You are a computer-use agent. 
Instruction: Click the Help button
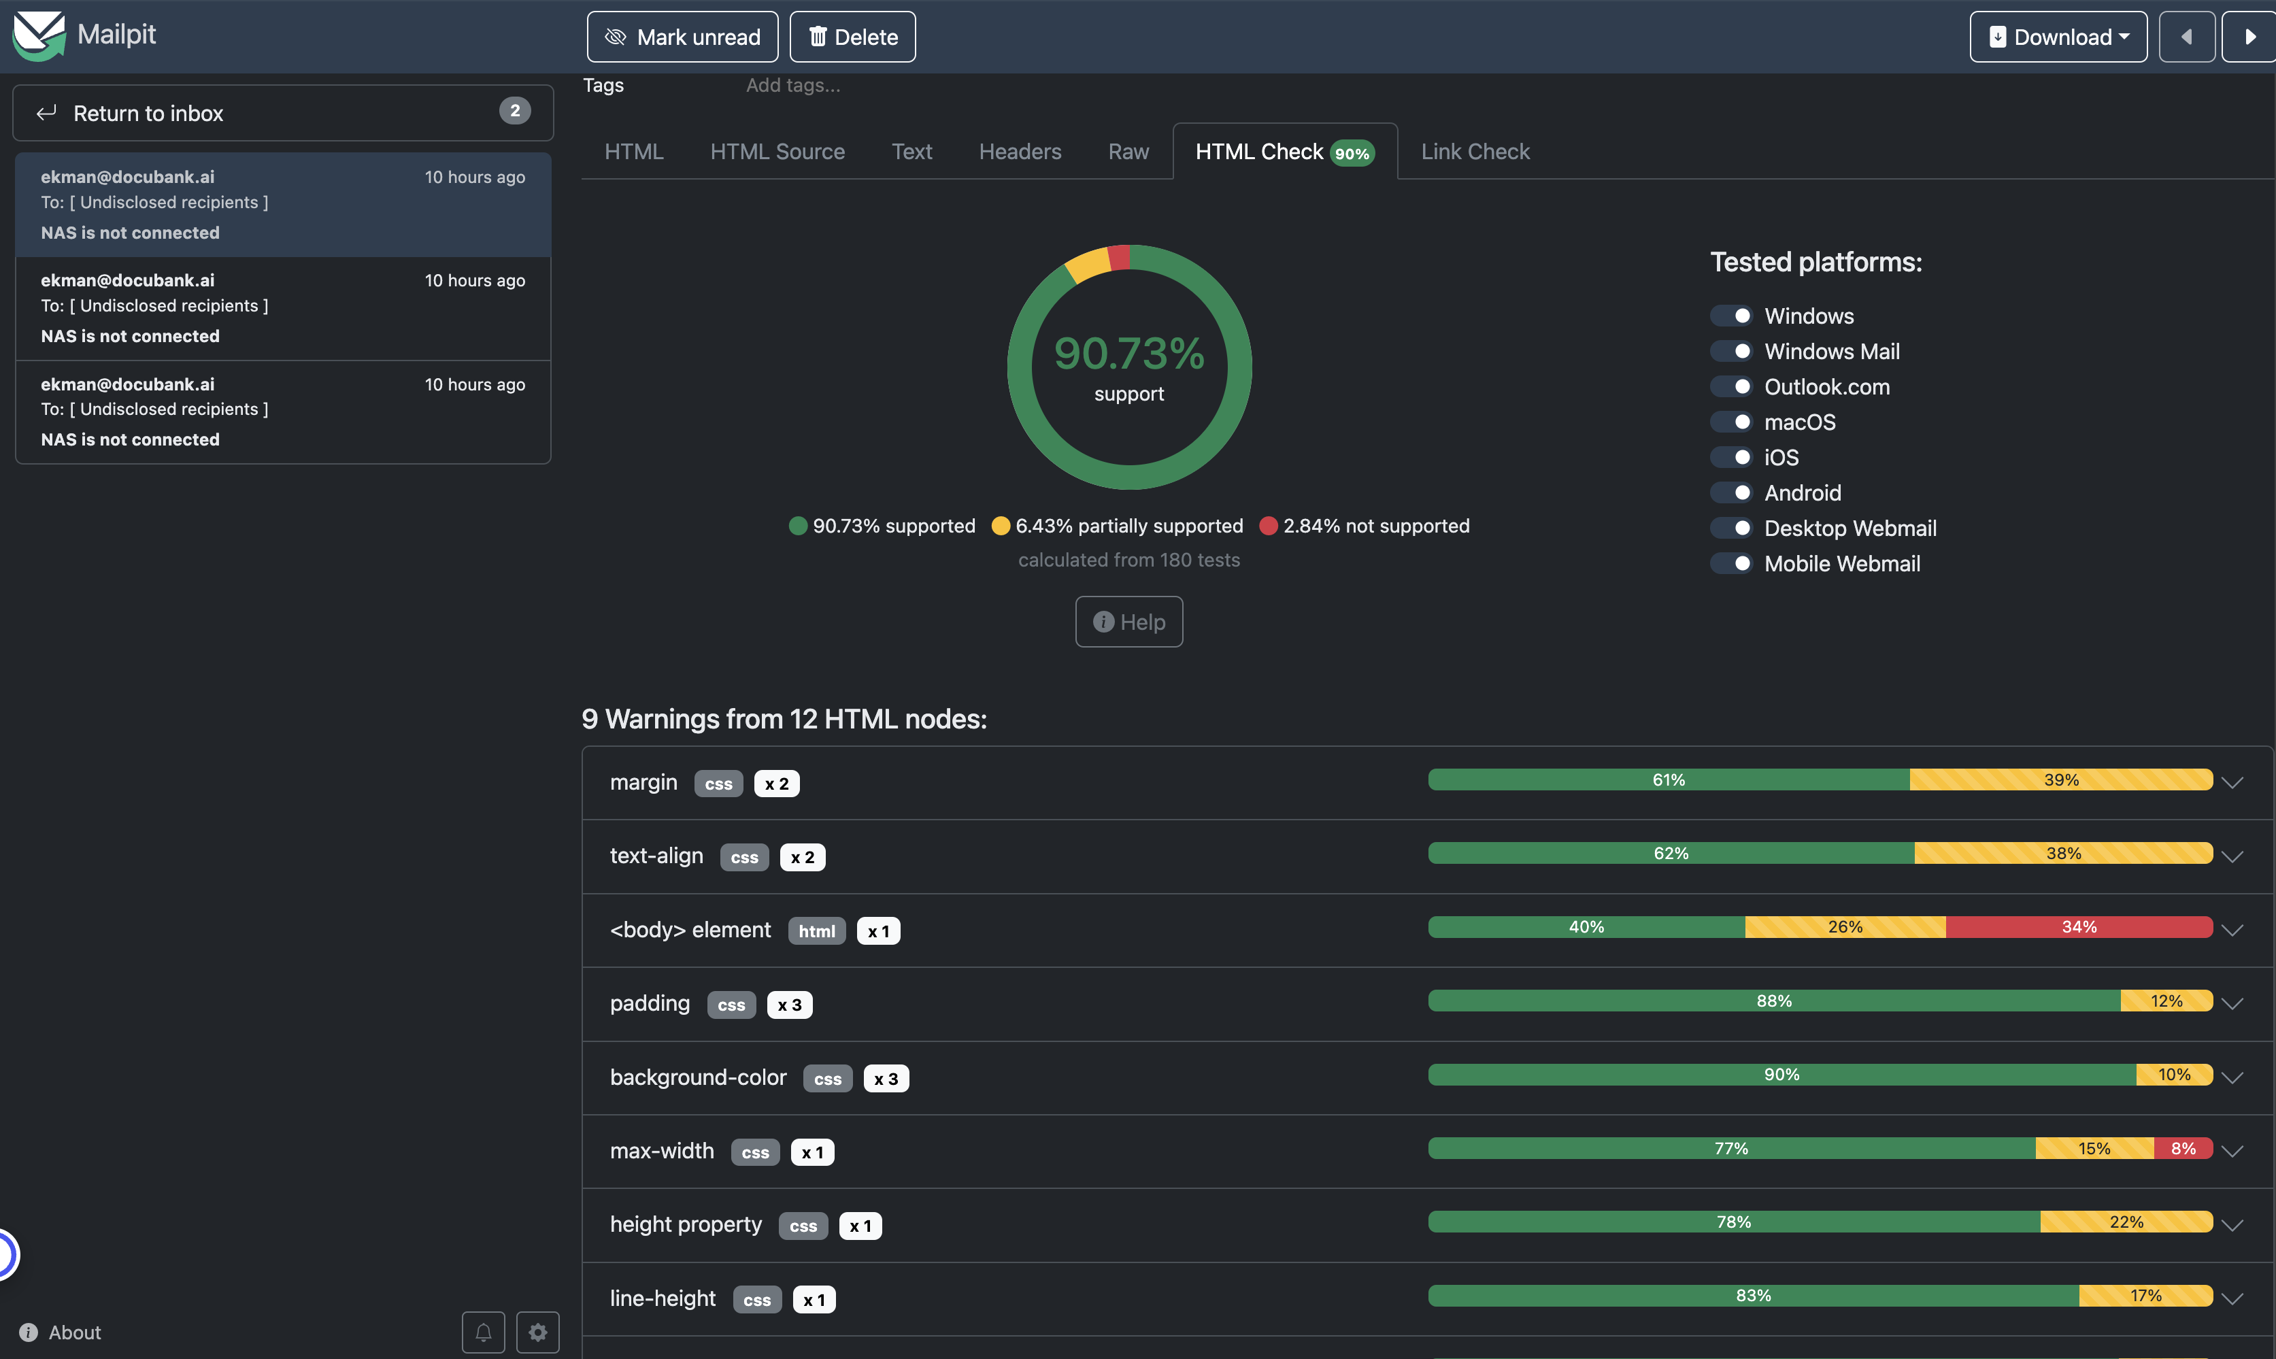(x=1129, y=622)
